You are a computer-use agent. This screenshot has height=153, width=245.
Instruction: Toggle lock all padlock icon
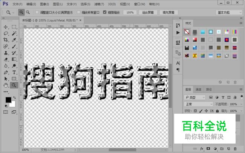pos(217,111)
